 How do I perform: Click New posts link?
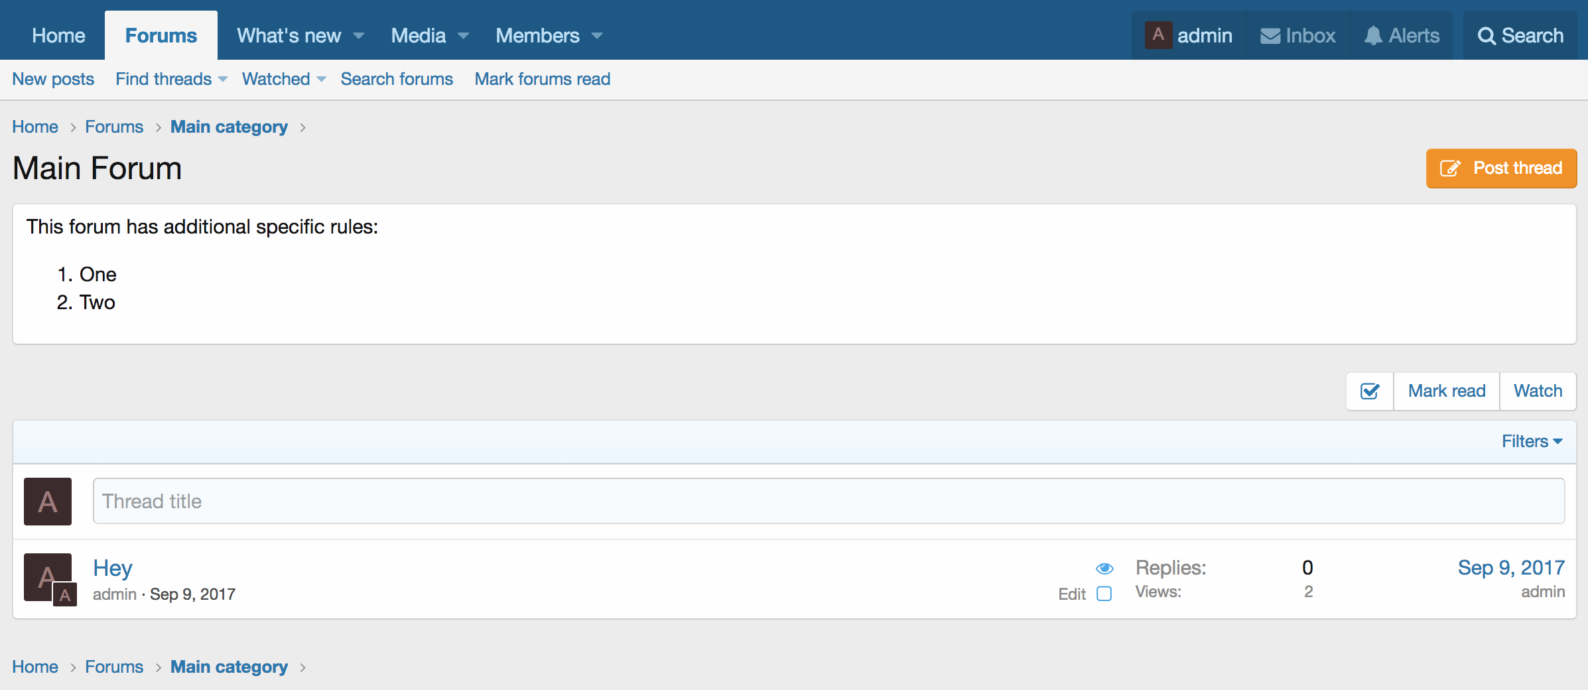click(x=53, y=79)
